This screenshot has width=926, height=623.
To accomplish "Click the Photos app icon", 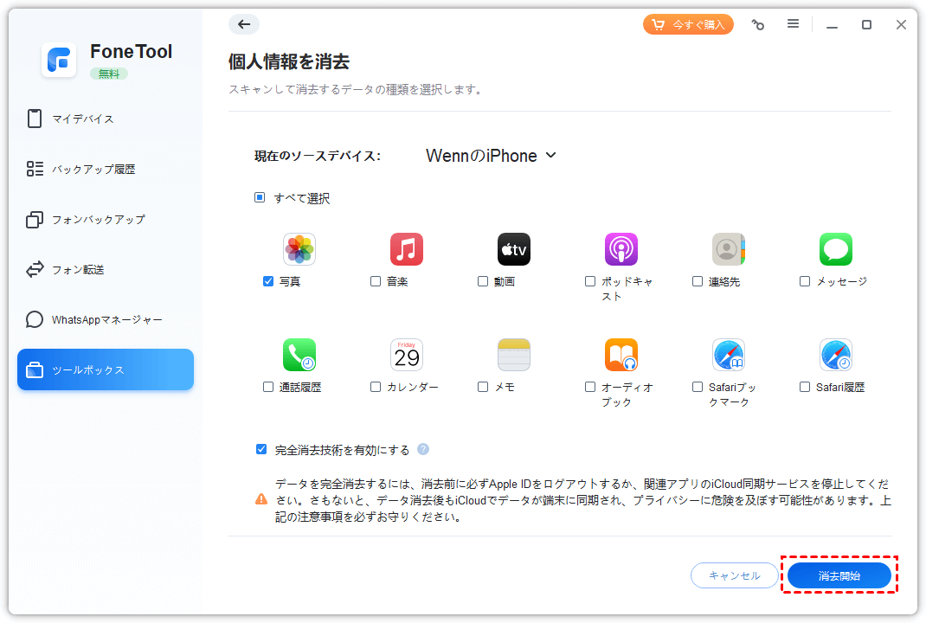I will (x=299, y=249).
